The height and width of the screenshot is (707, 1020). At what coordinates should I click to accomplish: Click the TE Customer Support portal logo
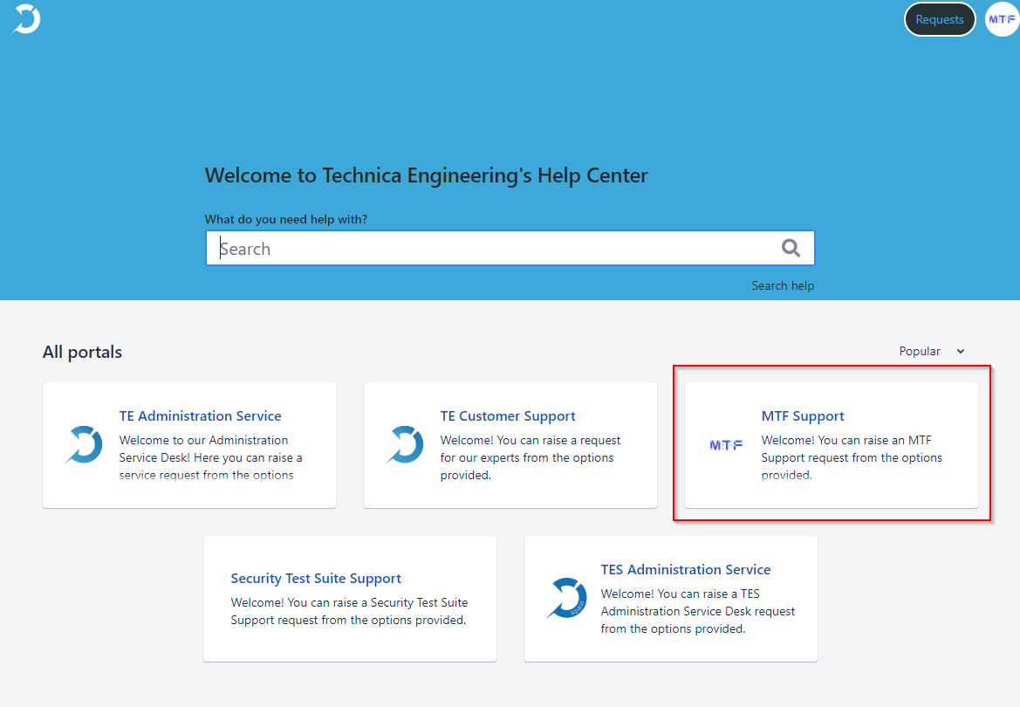[405, 444]
